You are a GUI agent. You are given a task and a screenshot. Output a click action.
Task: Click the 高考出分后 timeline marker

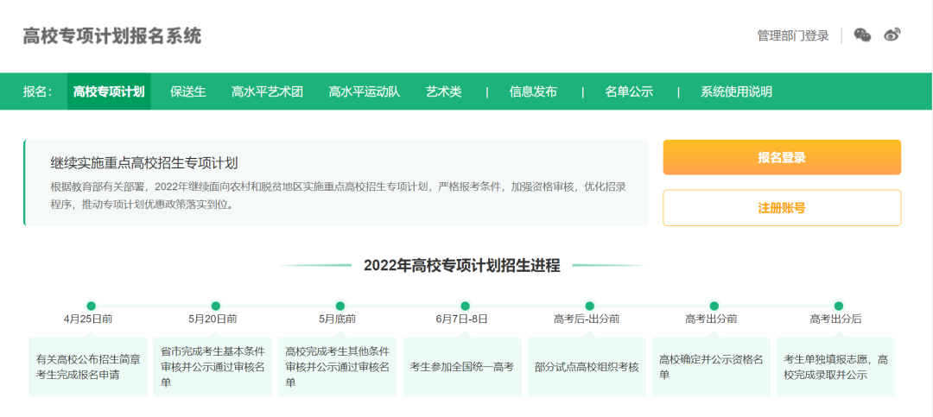tap(838, 306)
